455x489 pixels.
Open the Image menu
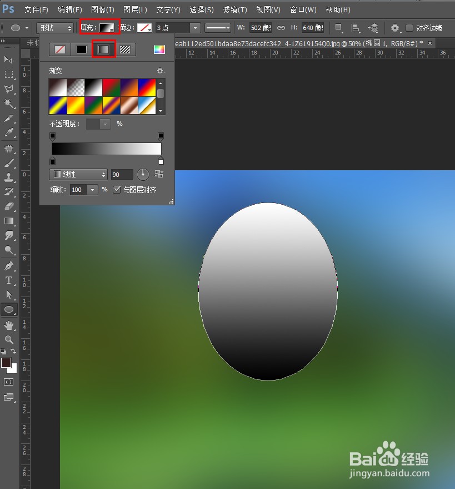[103, 9]
